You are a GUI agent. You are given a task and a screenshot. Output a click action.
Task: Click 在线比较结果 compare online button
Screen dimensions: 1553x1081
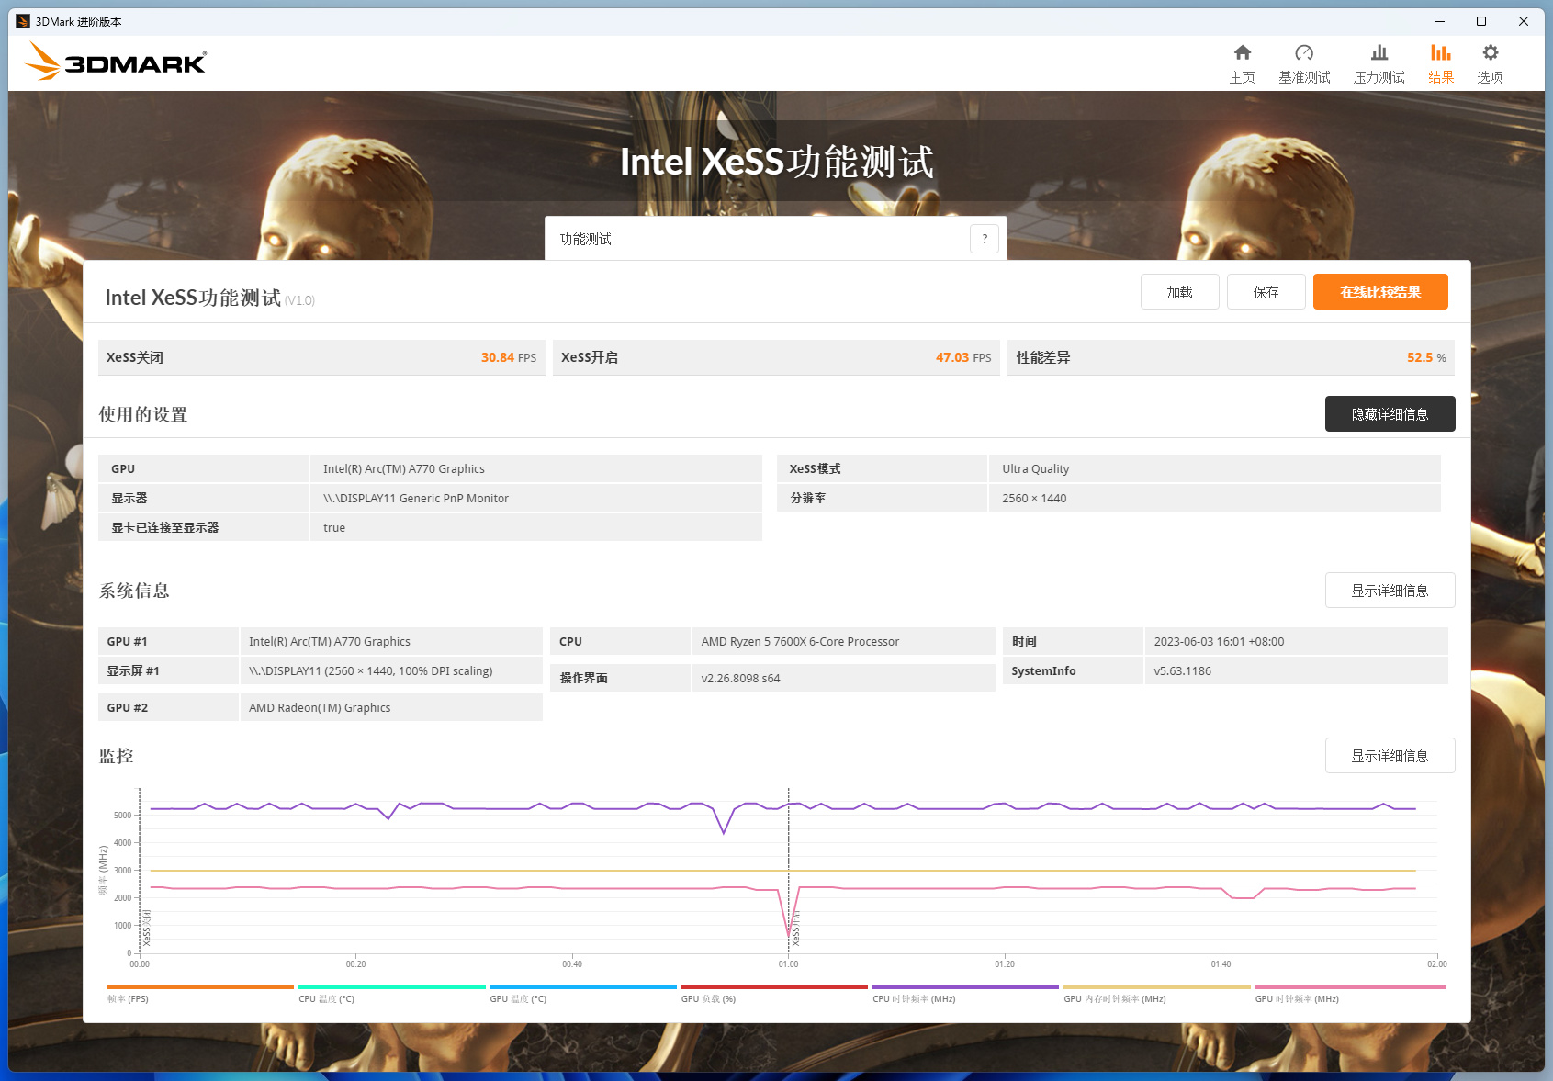coord(1380,292)
